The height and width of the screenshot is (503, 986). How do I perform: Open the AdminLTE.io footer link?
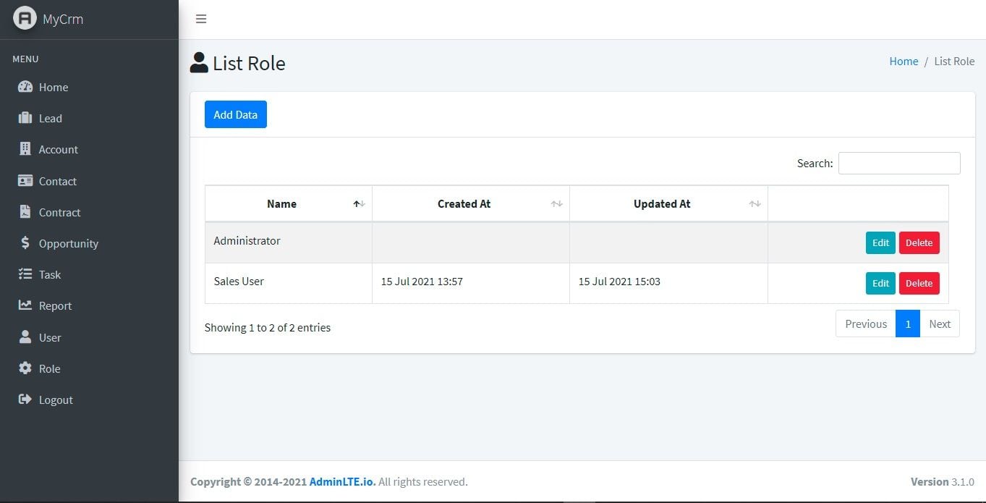[x=342, y=481]
